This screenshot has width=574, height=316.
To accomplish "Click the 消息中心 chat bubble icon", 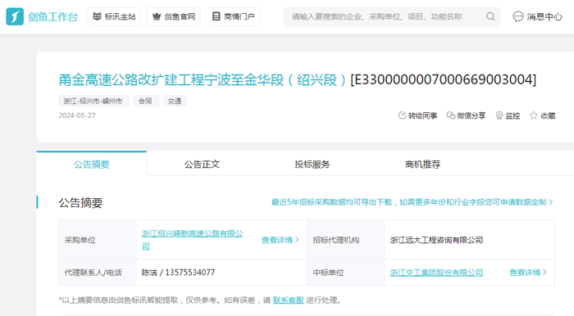I will point(518,16).
